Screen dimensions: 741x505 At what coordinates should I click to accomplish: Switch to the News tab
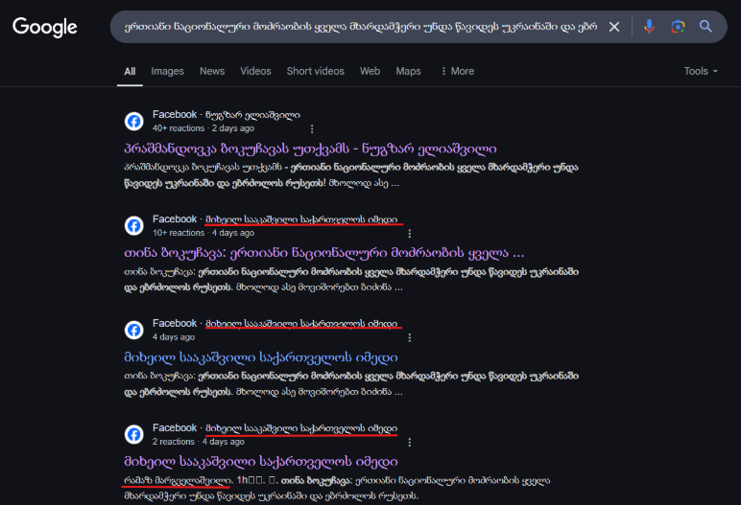(x=212, y=71)
